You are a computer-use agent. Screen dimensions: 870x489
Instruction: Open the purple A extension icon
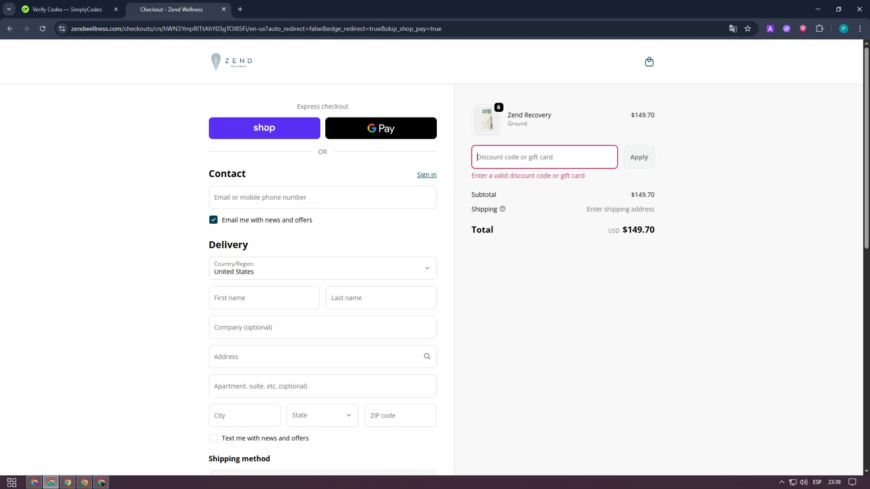770,28
